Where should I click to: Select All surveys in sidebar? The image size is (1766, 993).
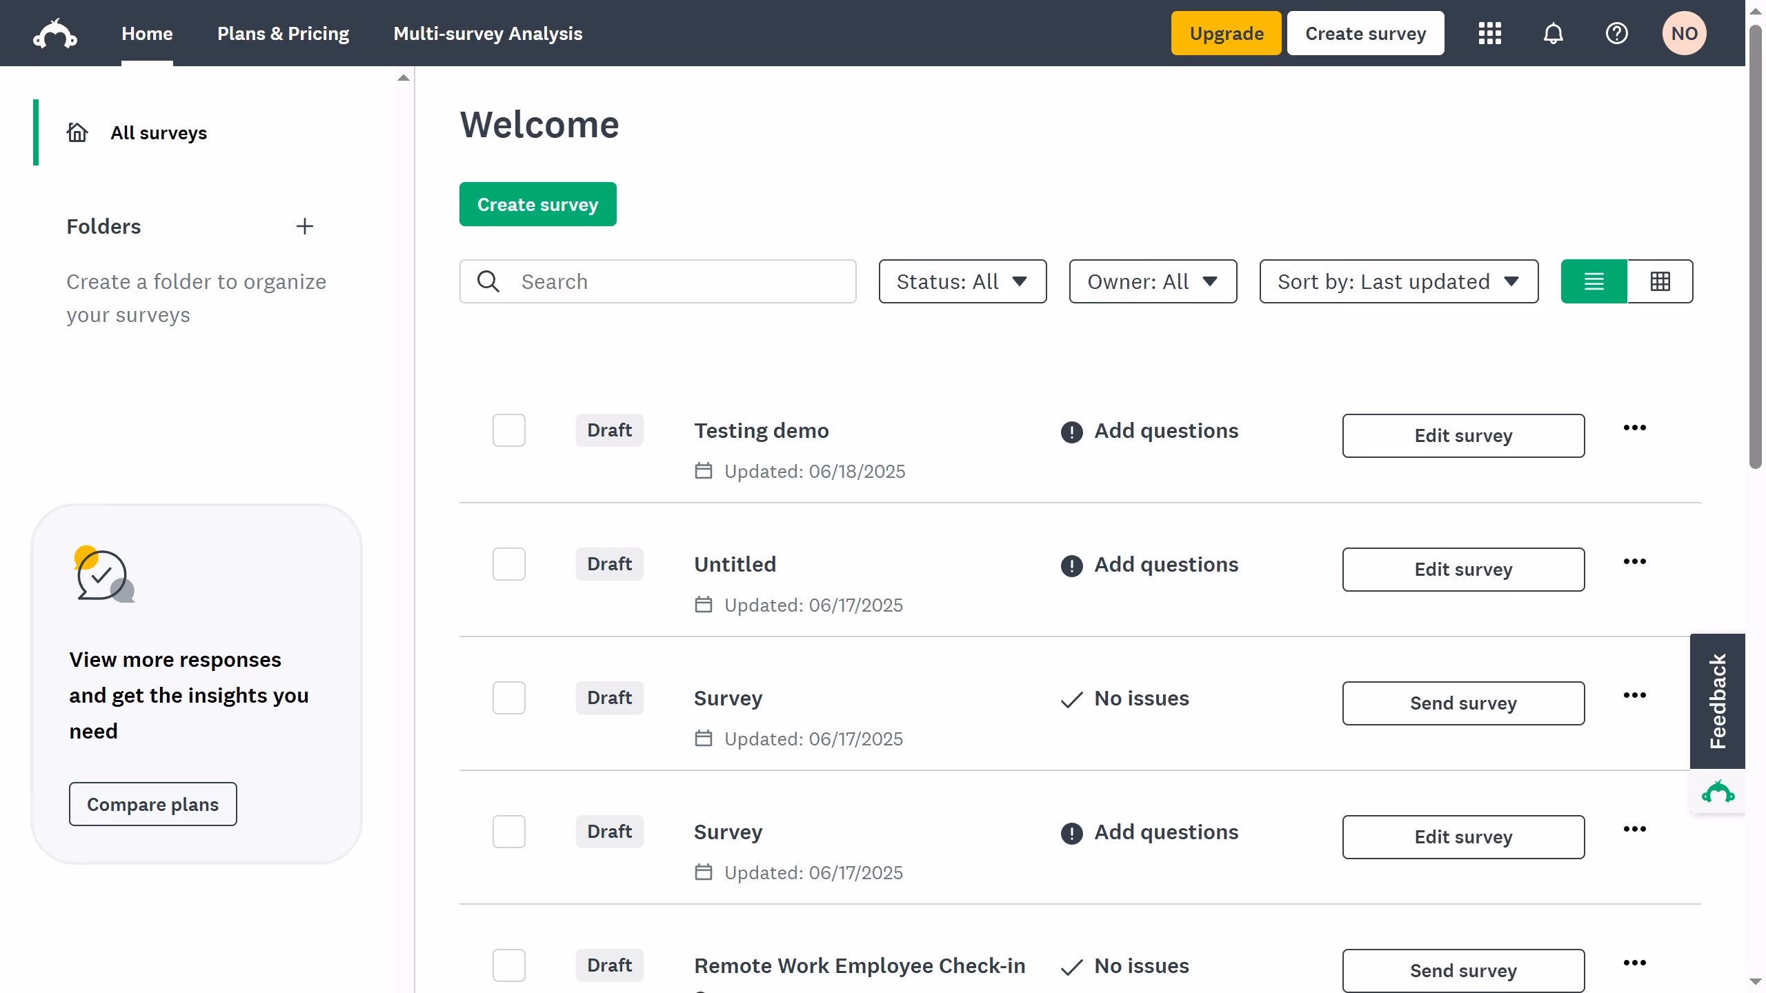(x=159, y=132)
